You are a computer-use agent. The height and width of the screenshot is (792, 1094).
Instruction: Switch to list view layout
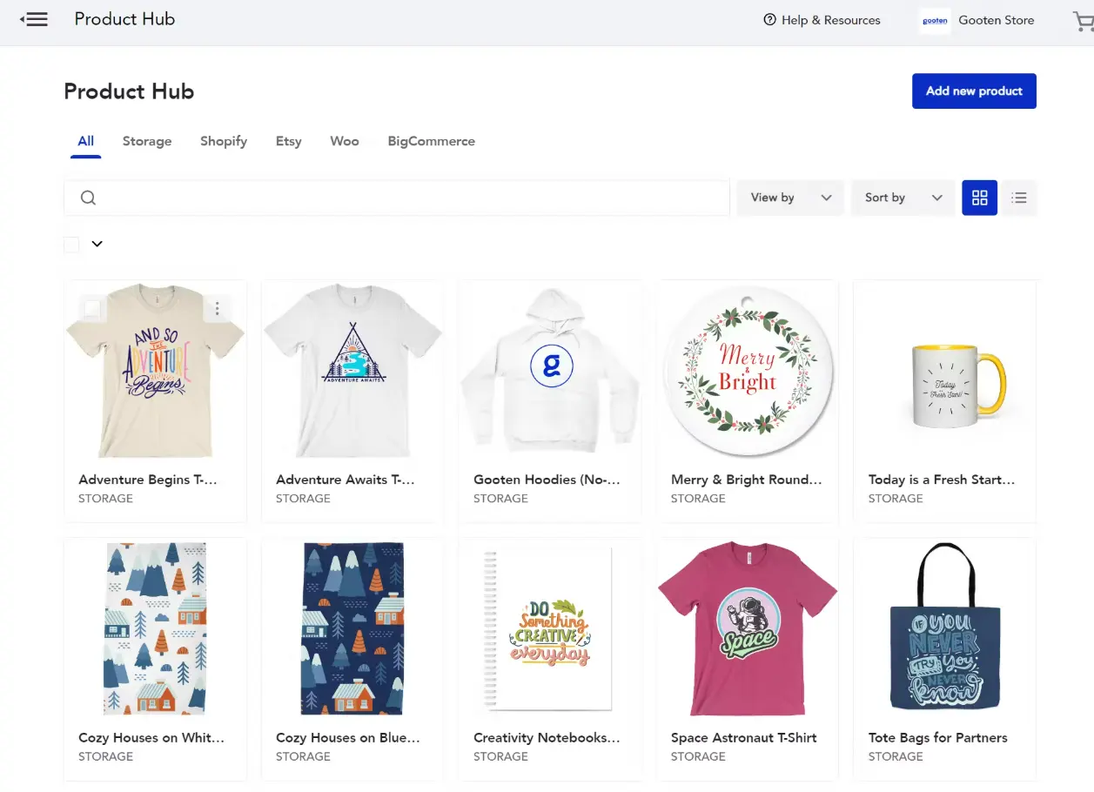1018,198
